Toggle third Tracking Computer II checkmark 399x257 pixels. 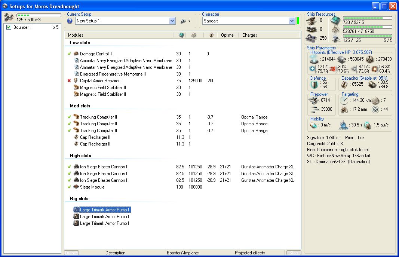point(69,131)
